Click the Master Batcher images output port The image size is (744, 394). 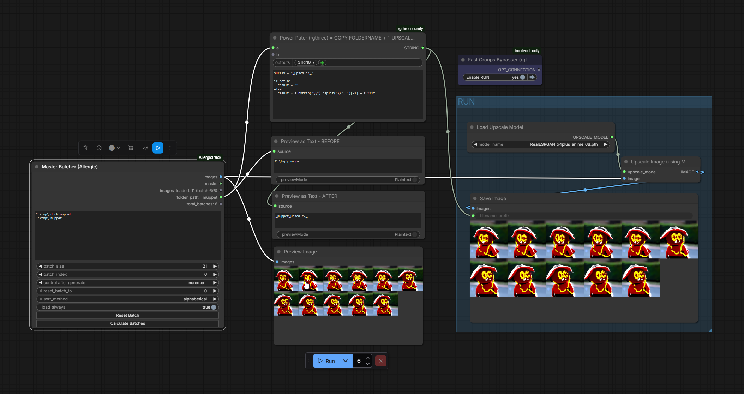point(221,177)
